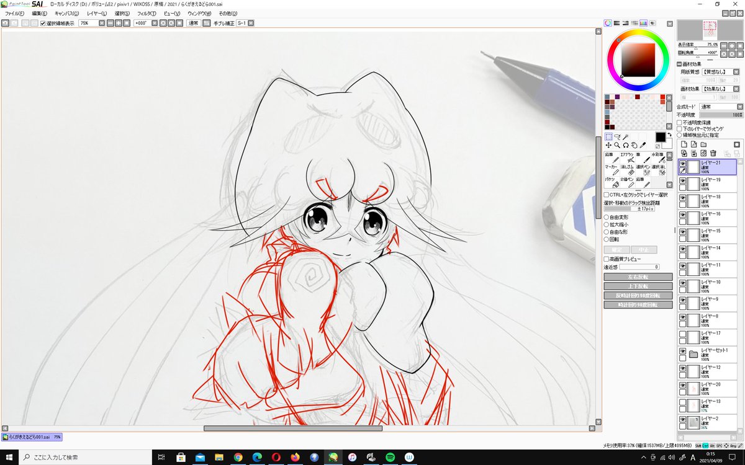Create a new layer folder
Viewport: 745px width, 465px height.
[703, 144]
